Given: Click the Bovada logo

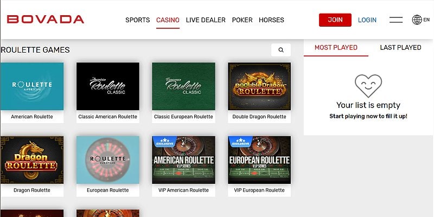Looking at the screenshot, I should 46,20.
